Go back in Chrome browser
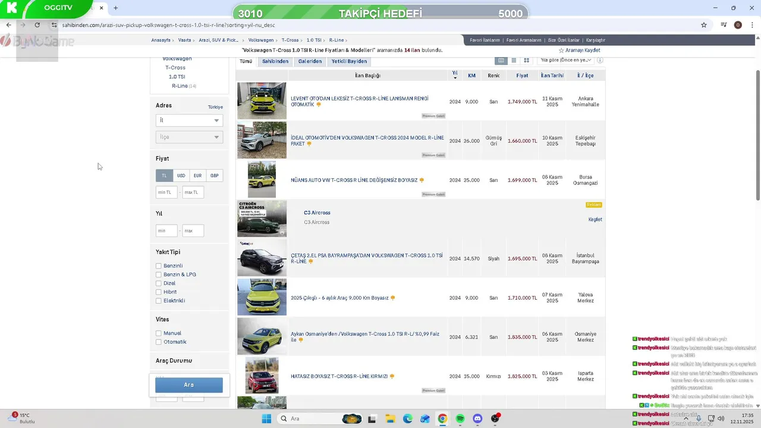 8,25
